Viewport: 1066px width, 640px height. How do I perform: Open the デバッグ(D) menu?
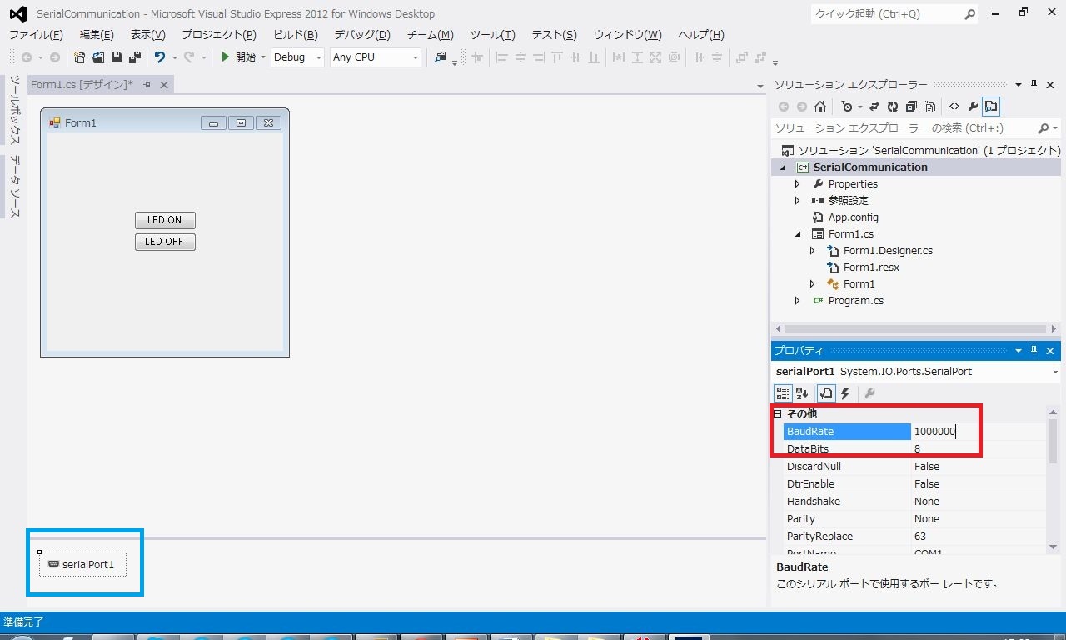(362, 35)
